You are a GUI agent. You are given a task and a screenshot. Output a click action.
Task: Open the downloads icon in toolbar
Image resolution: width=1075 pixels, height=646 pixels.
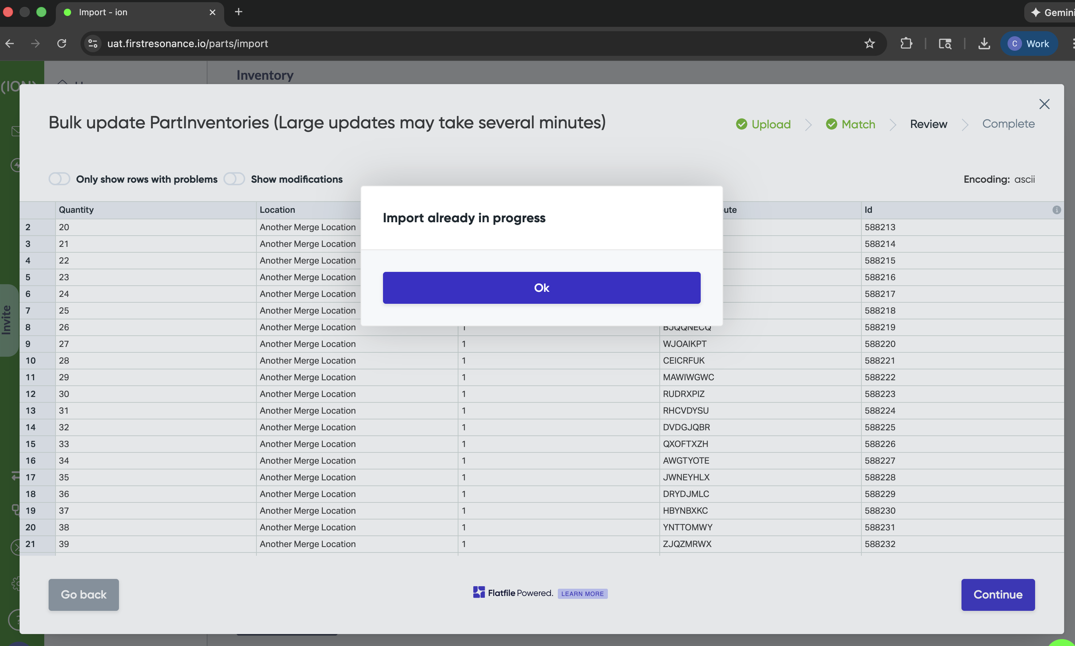tap(984, 44)
